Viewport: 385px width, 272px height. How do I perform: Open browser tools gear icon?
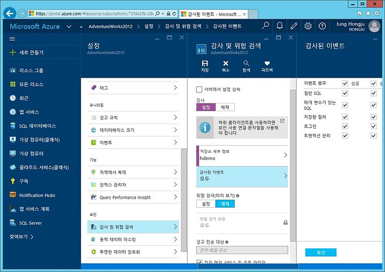(376, 13)
